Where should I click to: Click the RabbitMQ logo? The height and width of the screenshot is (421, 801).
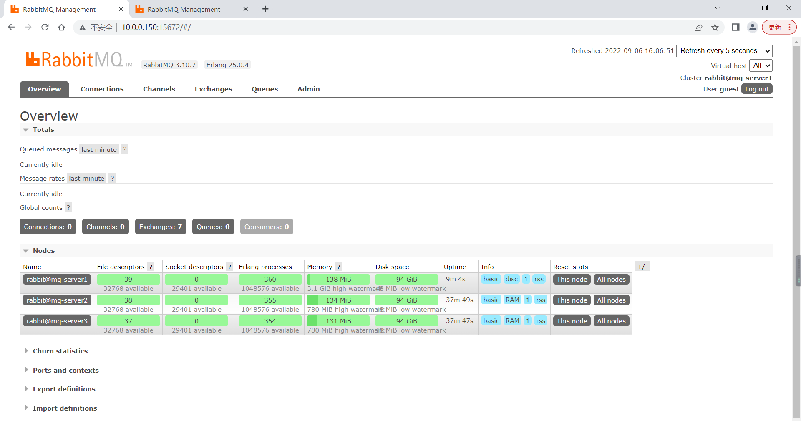pyautogui.click(x=78, y=60)
